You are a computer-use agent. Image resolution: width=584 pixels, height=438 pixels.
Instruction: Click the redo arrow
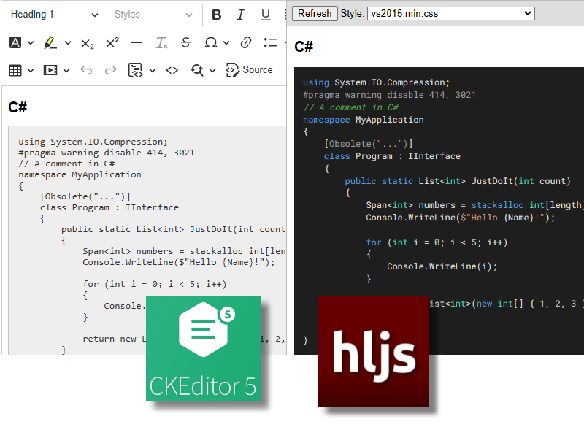111,70
